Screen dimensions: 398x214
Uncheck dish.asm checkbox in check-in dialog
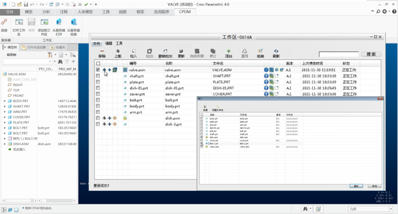click(202, 137)
